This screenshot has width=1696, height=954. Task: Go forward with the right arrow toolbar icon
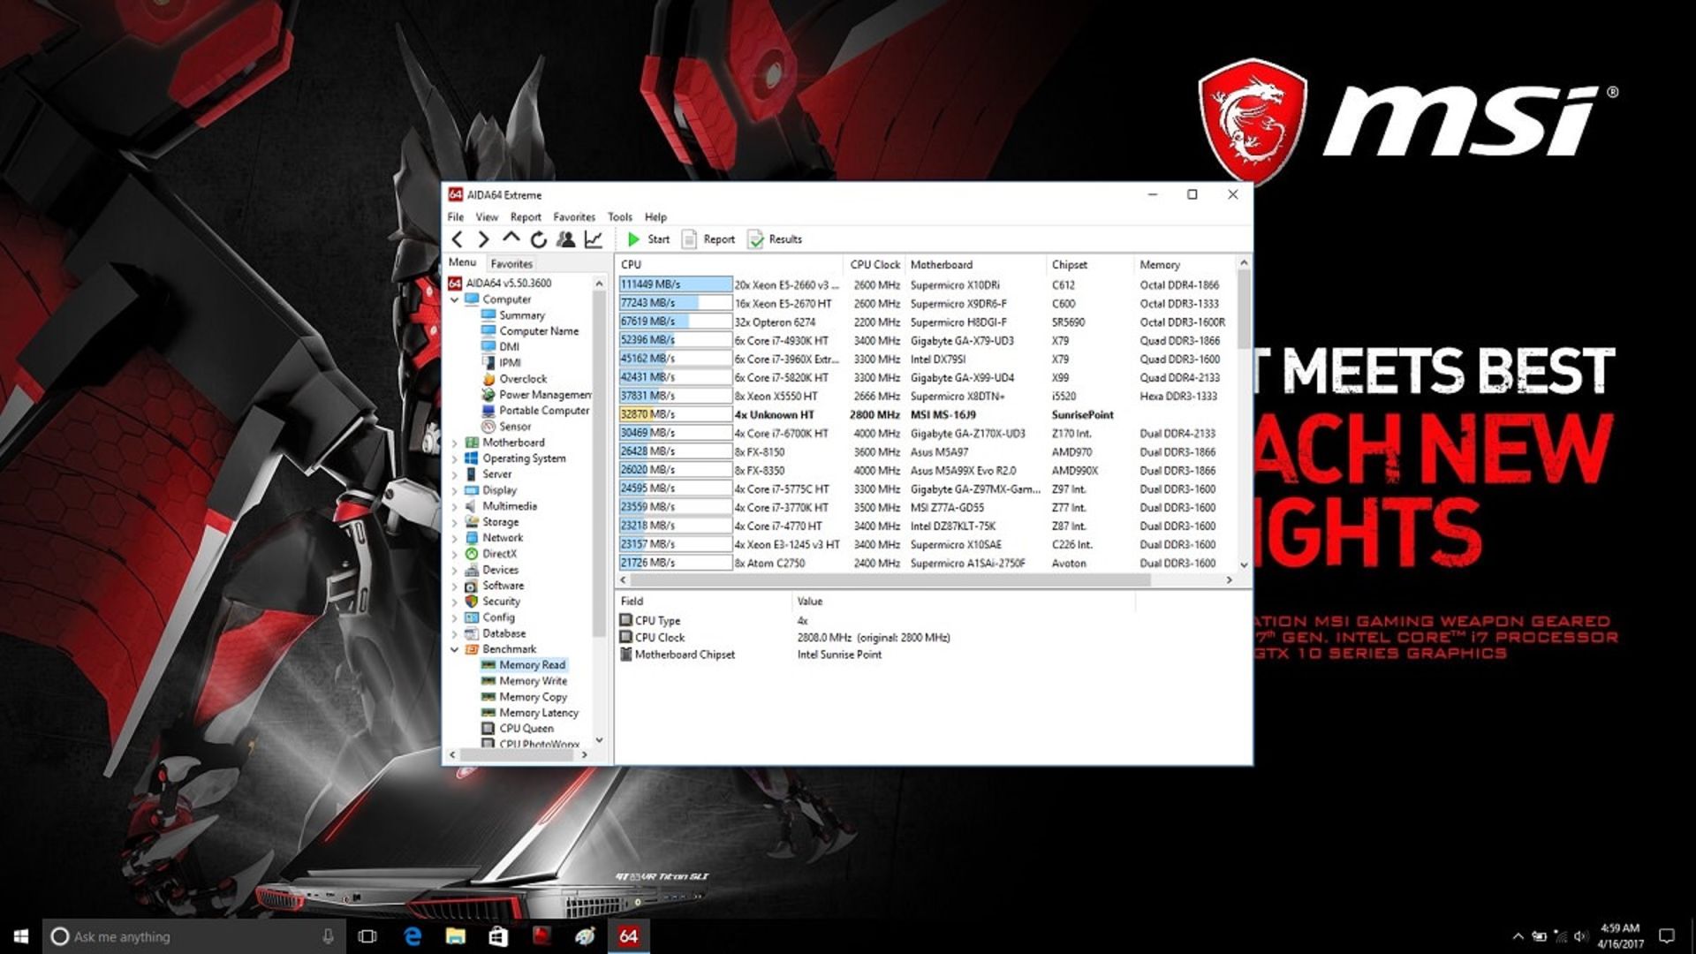[483, 239]
